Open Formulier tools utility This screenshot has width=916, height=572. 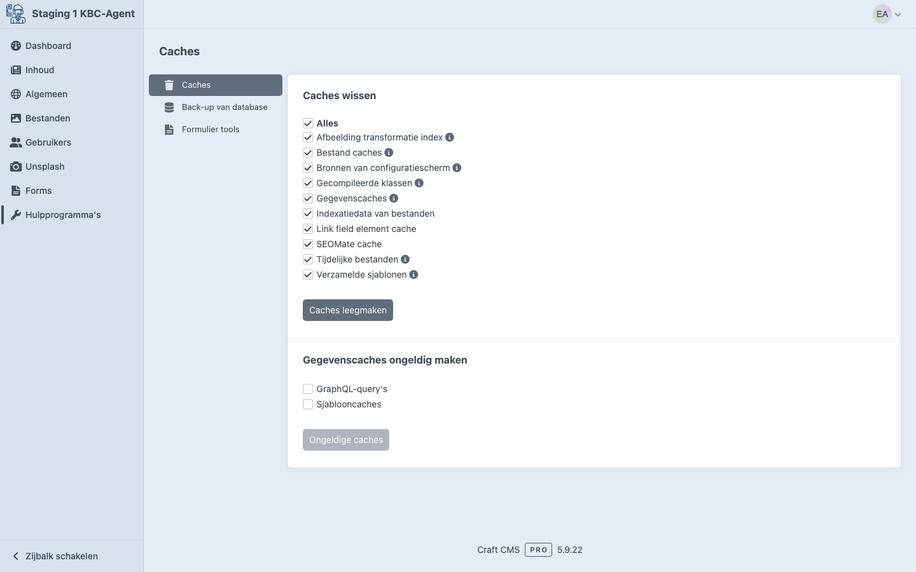click(216, 130)
